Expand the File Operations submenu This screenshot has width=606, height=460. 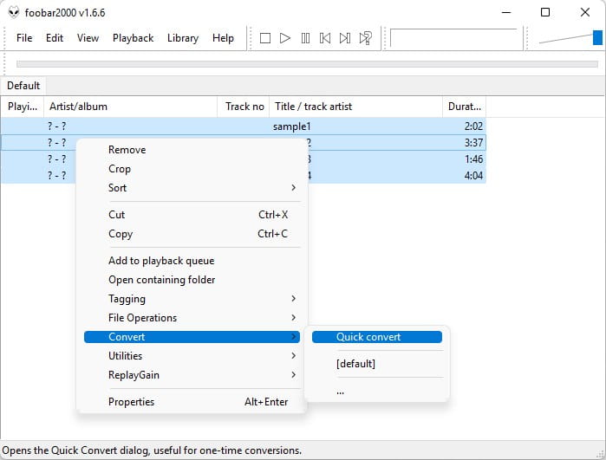point(192,317)
